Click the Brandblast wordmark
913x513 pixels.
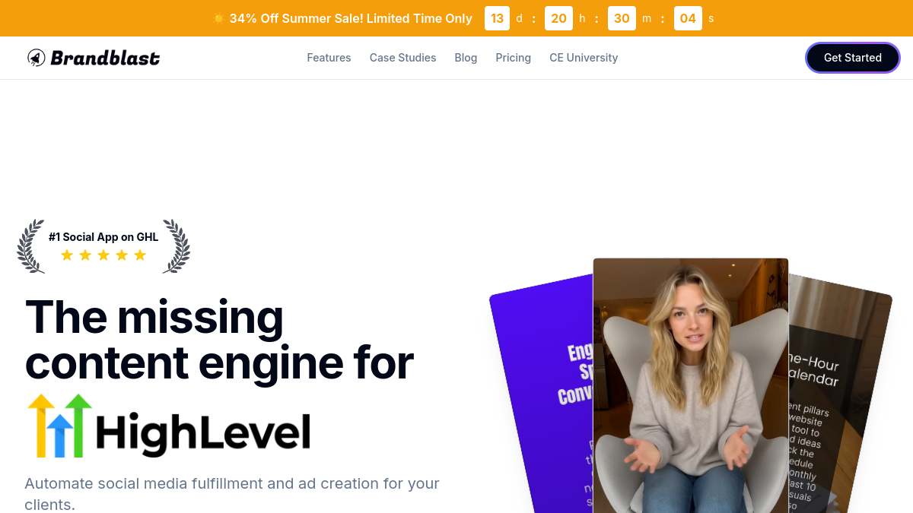(105, 58)
